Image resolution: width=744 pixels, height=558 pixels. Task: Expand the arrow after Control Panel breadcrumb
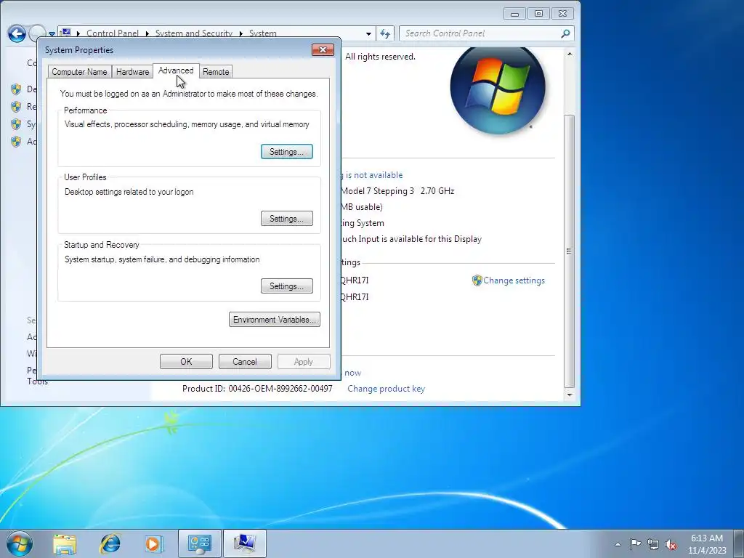[147, 33]
